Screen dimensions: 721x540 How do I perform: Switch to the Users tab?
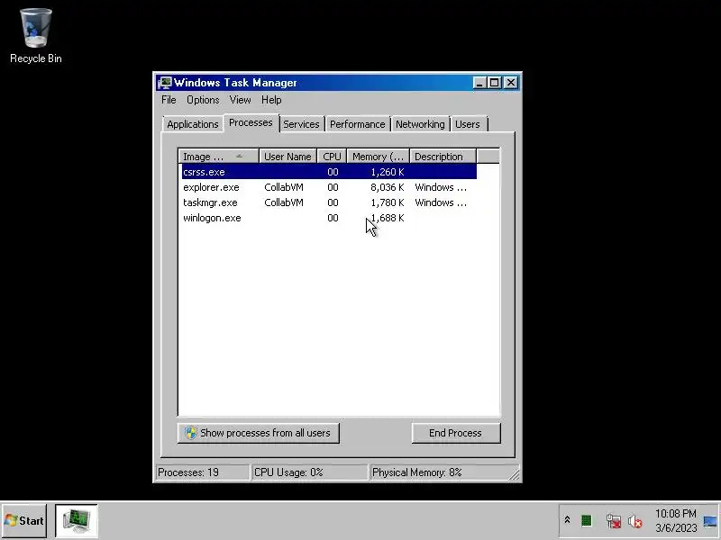468,124
